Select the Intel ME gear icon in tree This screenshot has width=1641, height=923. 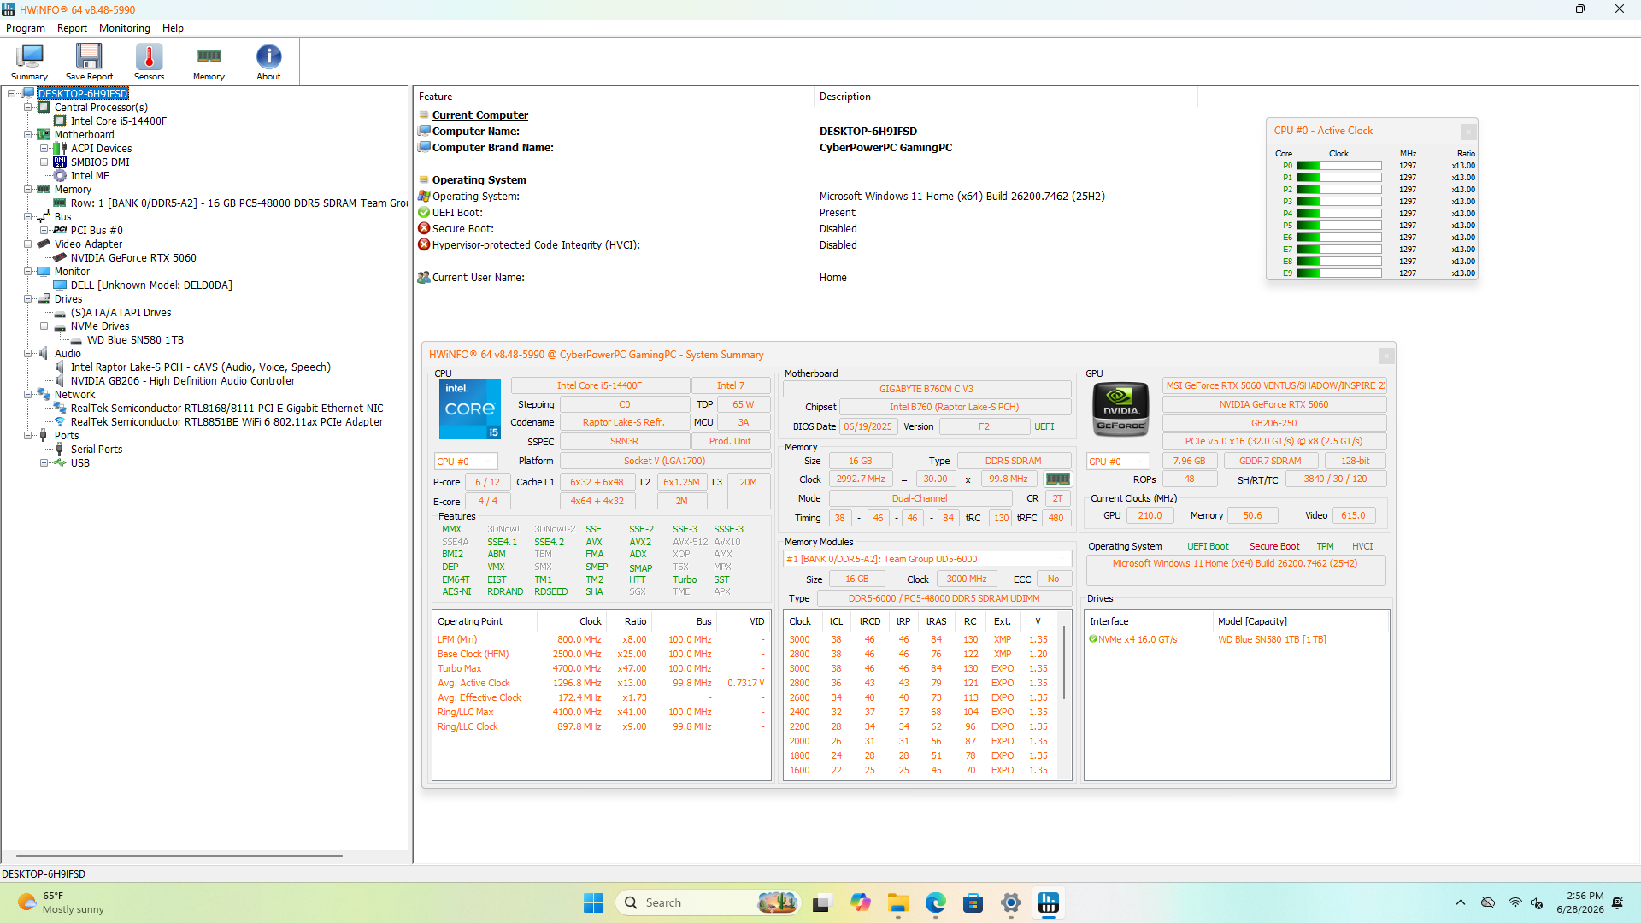point(60,176)
